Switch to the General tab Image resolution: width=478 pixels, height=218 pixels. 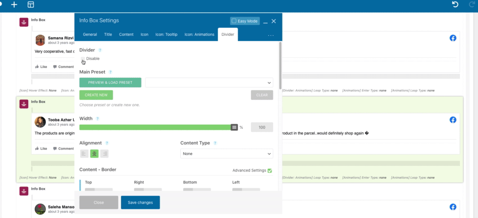point(90,34)
